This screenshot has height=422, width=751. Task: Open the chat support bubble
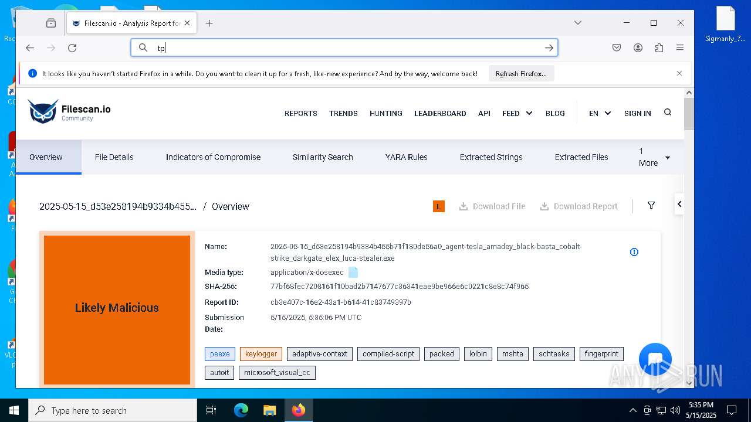tap(655, 360)
